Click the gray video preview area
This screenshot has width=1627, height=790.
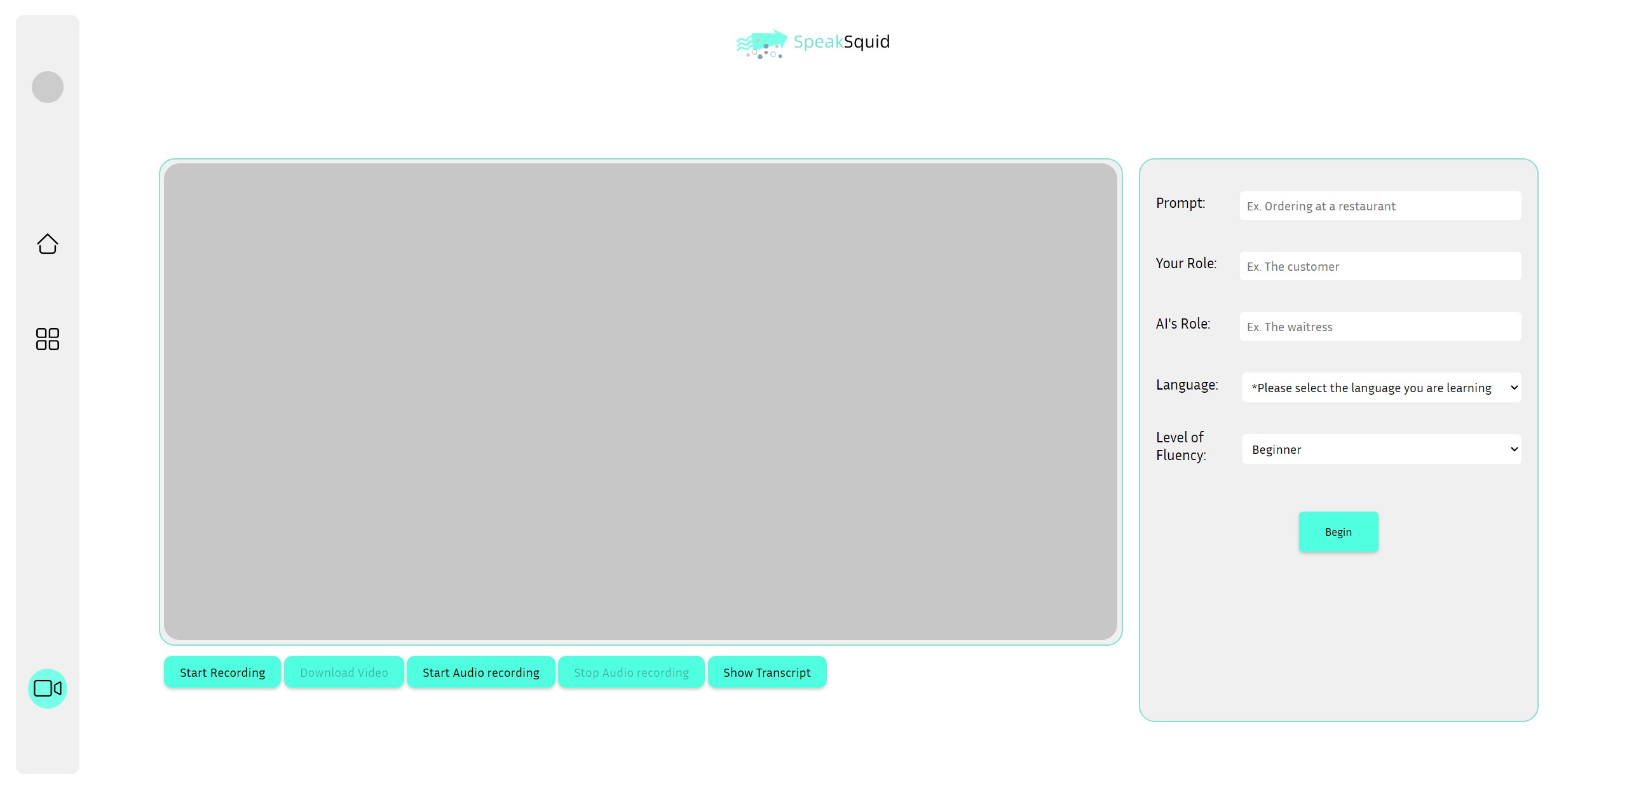640,402
